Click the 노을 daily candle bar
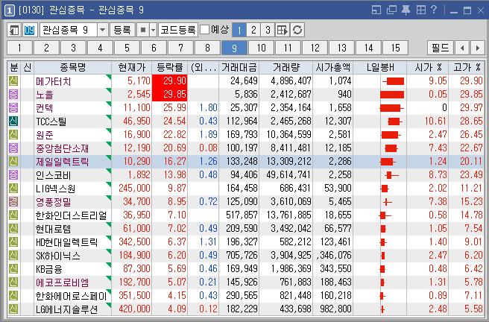 click(x=392, y=95)
